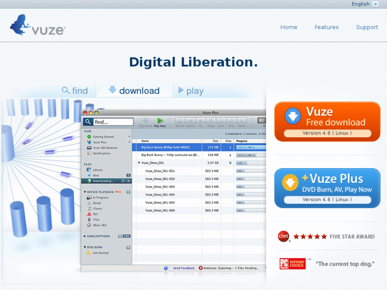Open the Support page link

tap(367, 27)
